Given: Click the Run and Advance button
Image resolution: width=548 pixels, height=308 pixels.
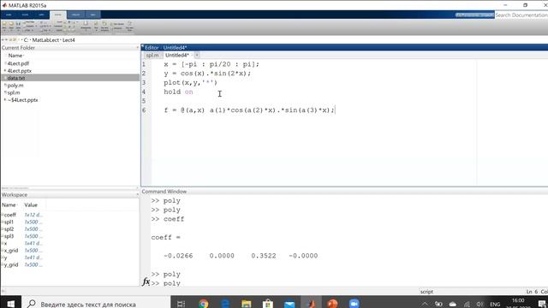Looking at the screenshot, I should (x=104, y=26).
